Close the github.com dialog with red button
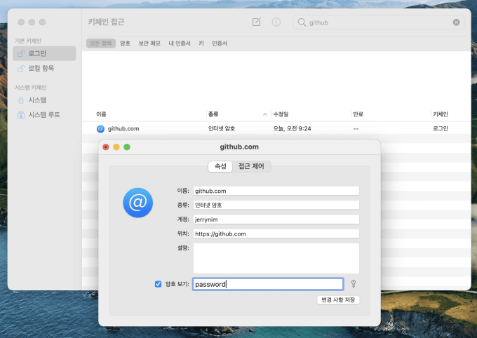Screen dimensions: 477x338 pos(105,147)
